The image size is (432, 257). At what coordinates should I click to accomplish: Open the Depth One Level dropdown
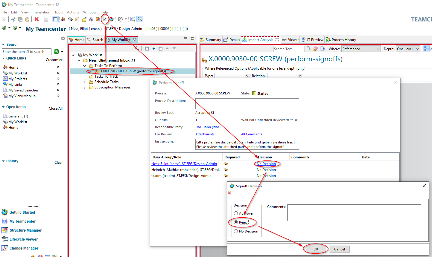408,49
